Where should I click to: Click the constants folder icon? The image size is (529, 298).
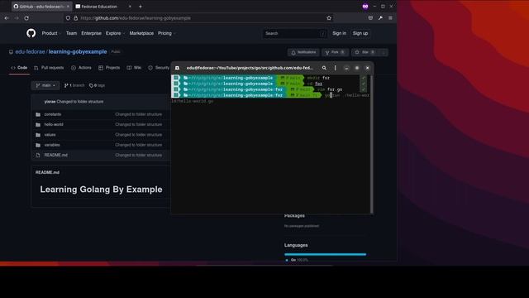pos(38,114)
